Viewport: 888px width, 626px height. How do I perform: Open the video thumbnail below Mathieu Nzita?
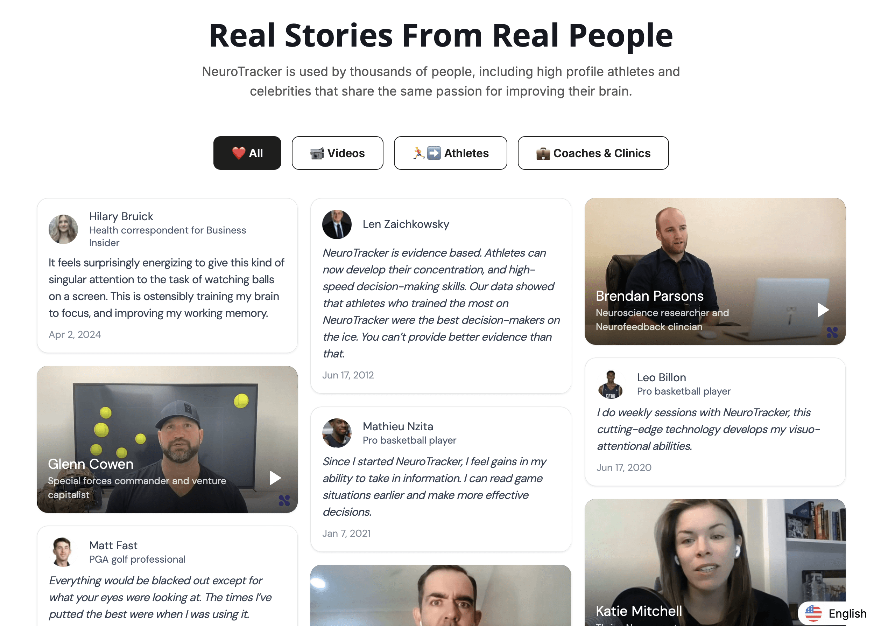pyautogui.click(x=441, y=595)
